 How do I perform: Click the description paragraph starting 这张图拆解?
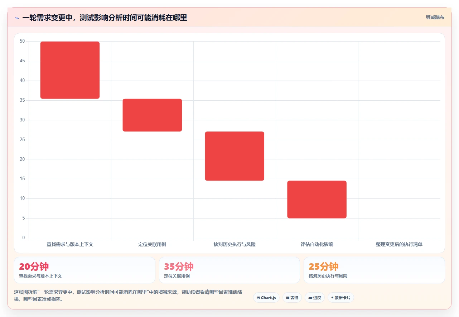pyautogui.click(x=129, y=296)
